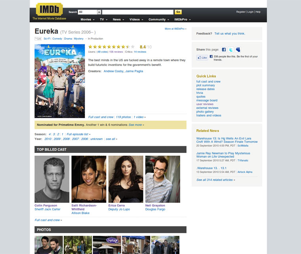
Task: Select Season 4
Action: [x=50, y=134]
